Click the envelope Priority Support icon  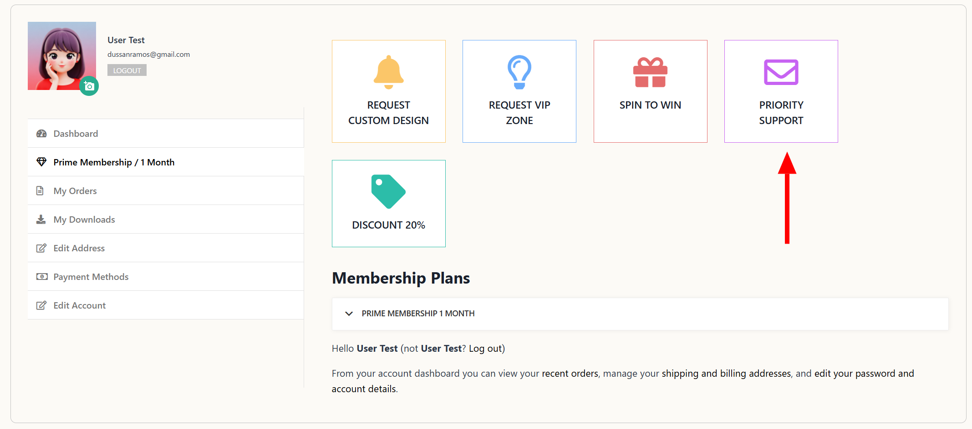pos(781,72)
